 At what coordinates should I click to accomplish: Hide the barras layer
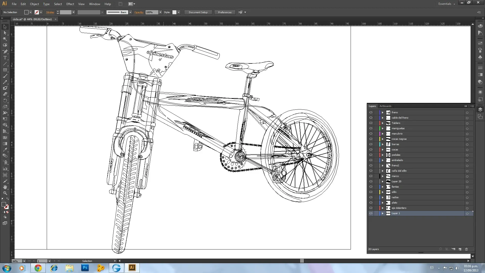click(x=371, y=144)
